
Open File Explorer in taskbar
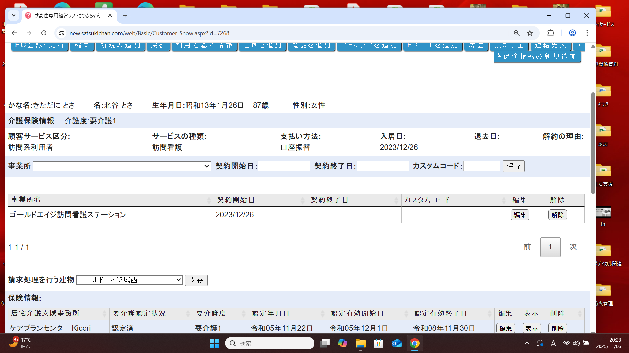click(360, 343)
